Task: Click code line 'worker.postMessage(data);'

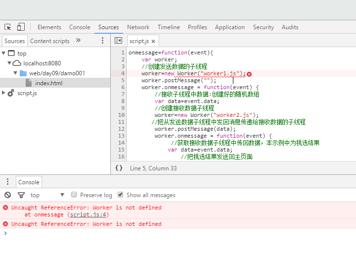Action: click(x=195, y=129)
